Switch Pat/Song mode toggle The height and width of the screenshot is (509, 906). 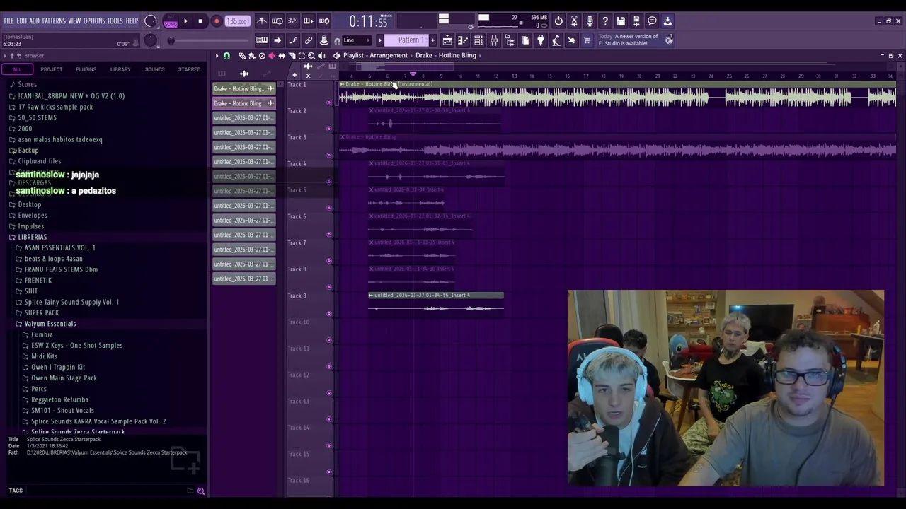point(171,21)
